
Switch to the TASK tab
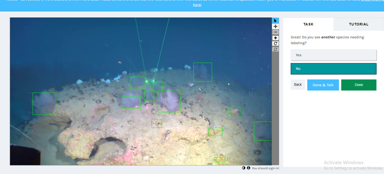[308, 24]
